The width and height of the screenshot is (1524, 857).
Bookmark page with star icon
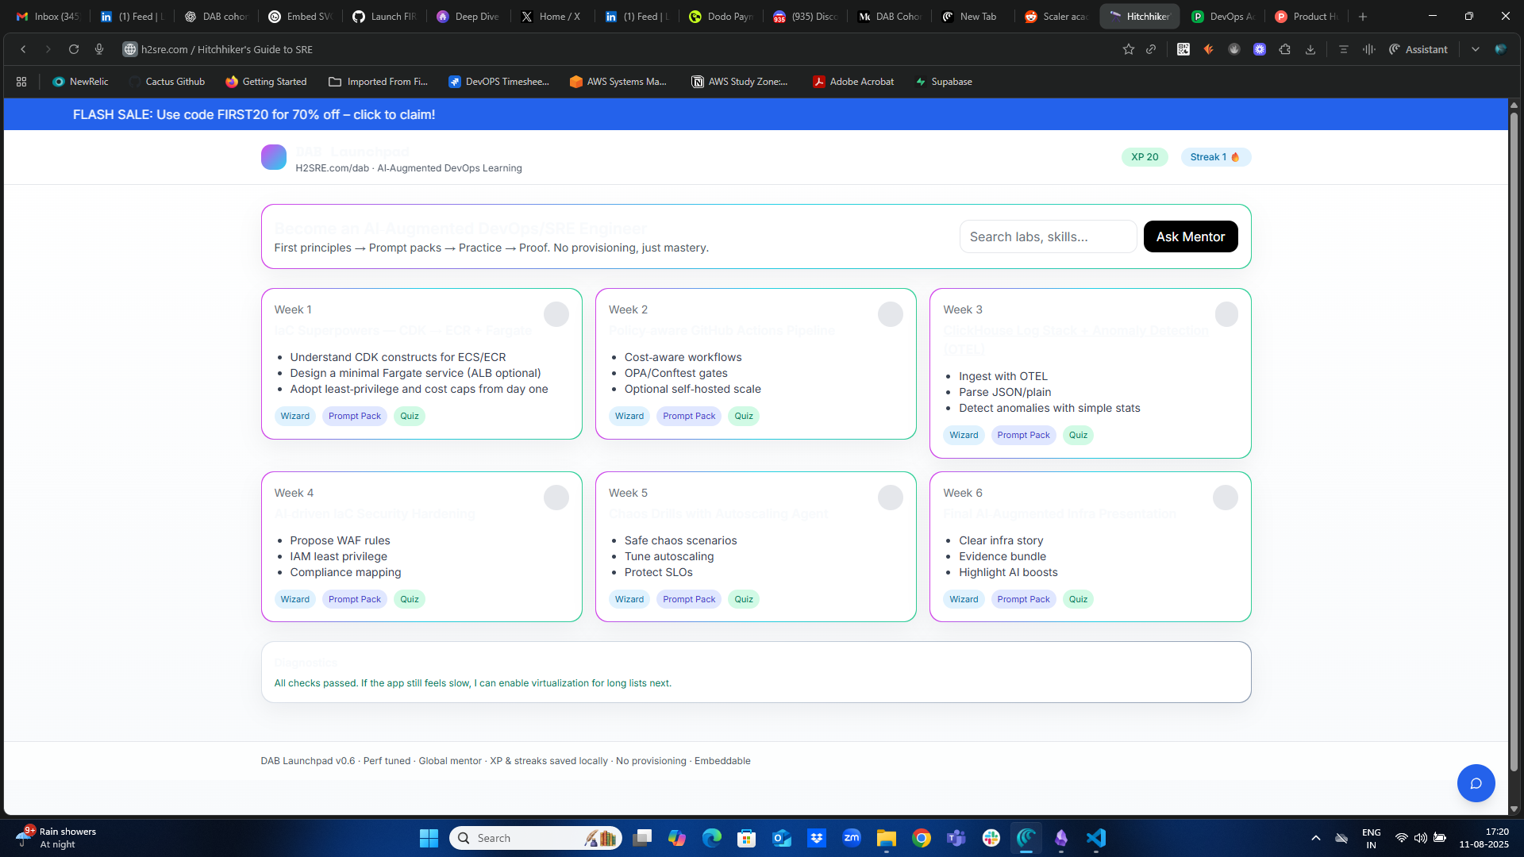1128,49
